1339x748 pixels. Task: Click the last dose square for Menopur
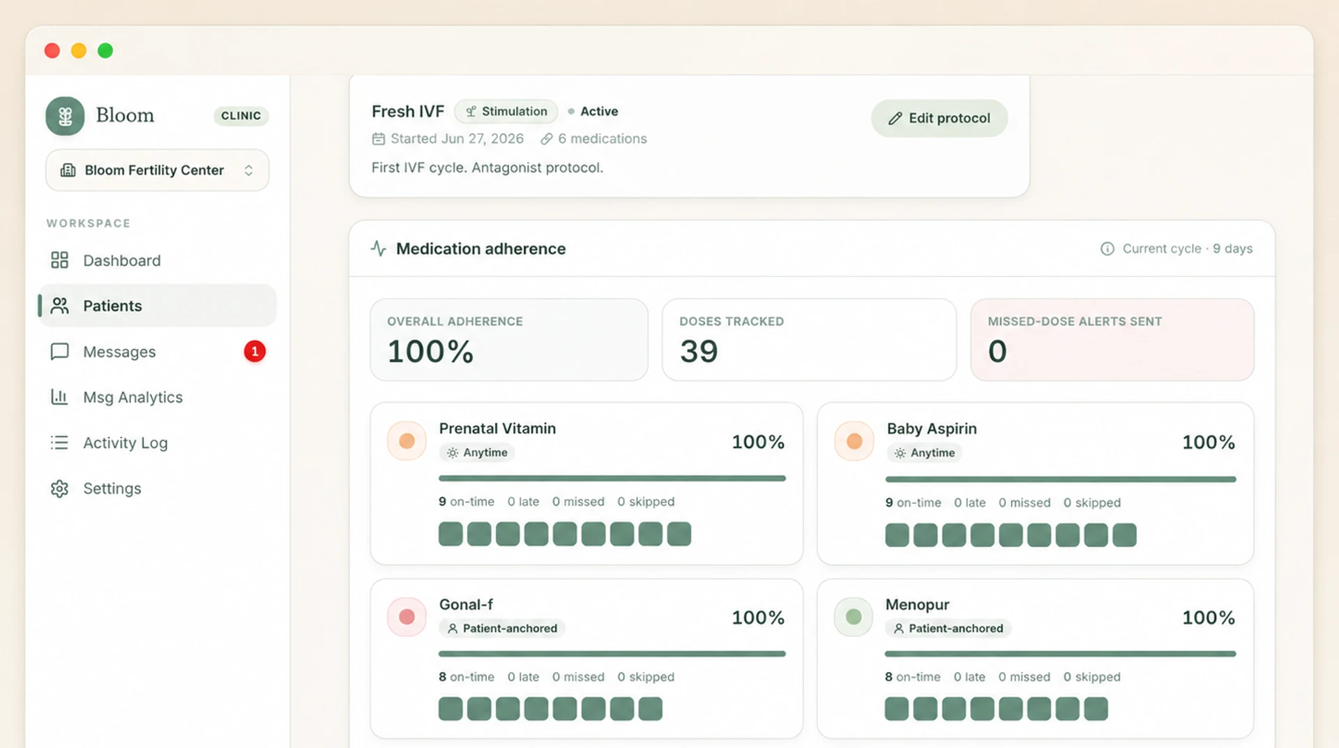[x=1096, y=709]
